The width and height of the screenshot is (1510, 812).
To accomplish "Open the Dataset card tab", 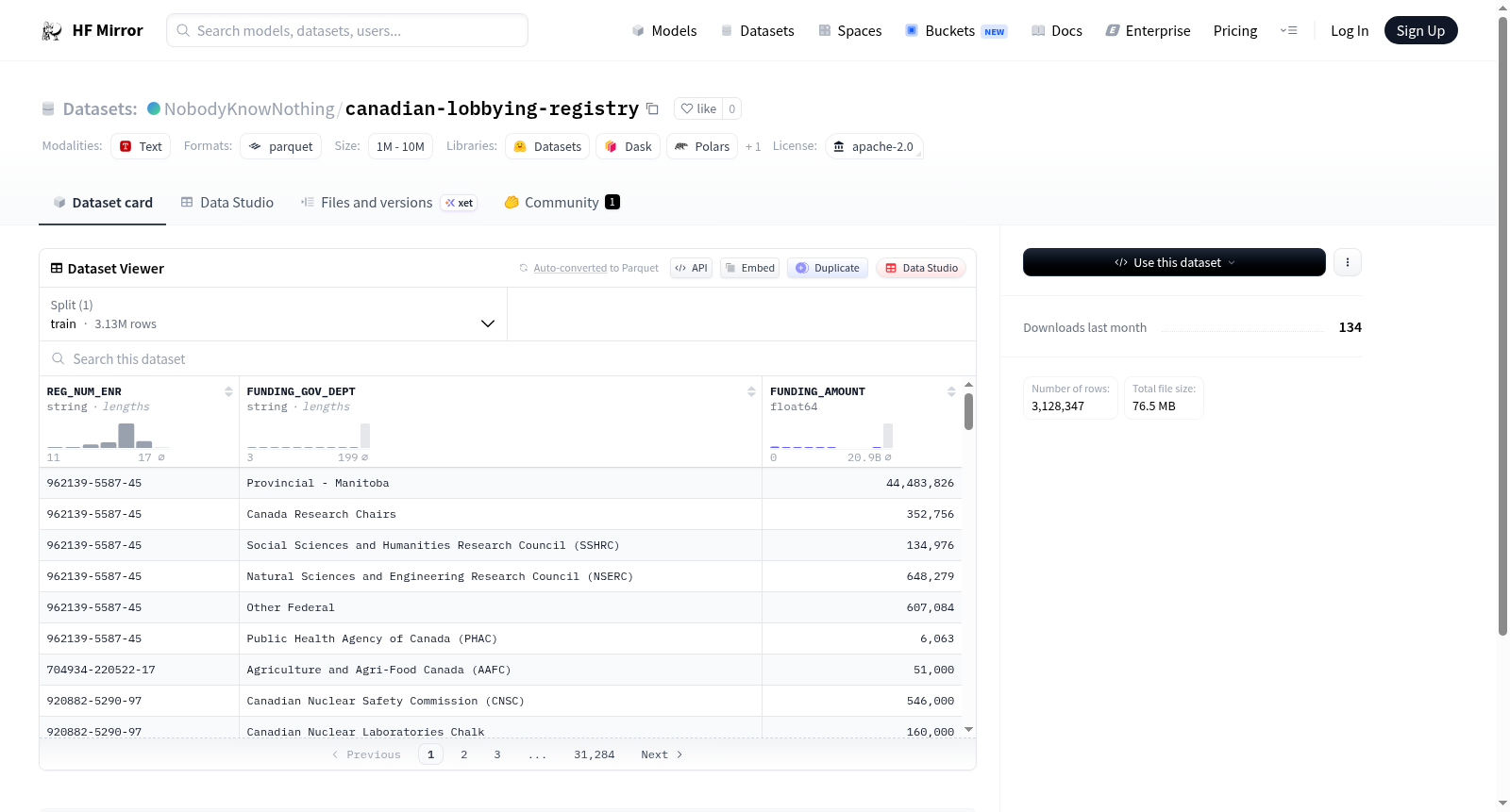I will (x=103, y=203).
